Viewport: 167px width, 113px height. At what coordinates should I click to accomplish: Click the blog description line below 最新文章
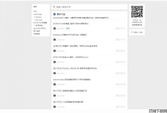(81, 18)
